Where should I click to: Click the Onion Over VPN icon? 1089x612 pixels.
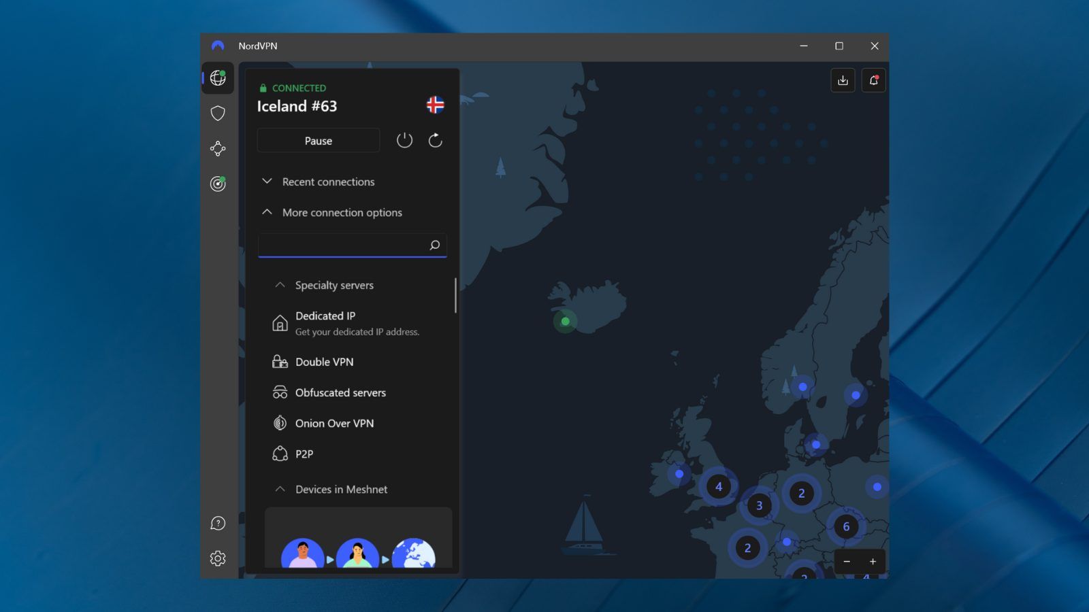(x=280, y=423)
